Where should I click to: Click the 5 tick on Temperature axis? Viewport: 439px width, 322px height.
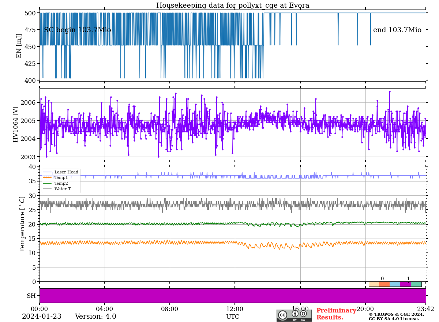34,267
